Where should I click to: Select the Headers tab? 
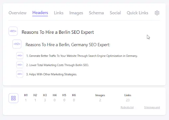(40, 13)
